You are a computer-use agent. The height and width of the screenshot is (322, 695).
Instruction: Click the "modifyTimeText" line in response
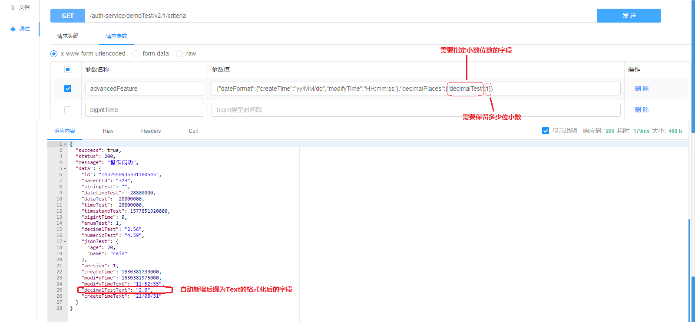click(122, 284)
